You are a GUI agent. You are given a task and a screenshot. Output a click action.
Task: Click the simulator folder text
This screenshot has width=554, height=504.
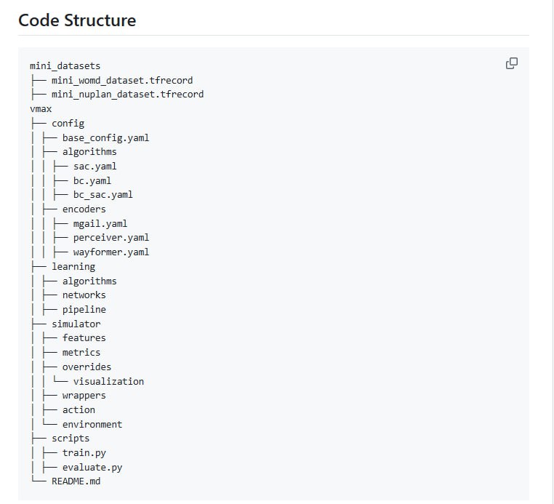click(x=76, y=324)
